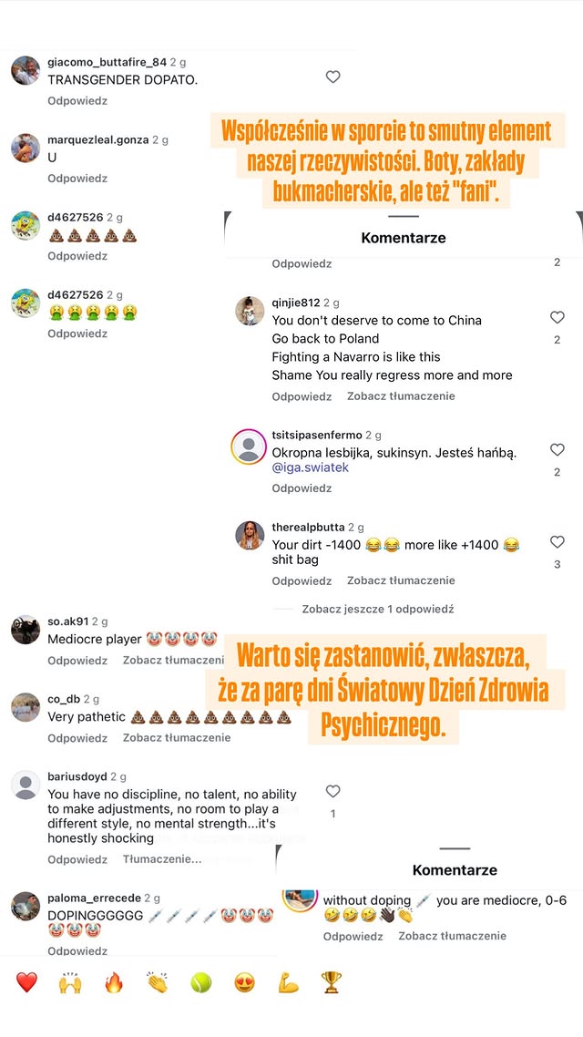Send the tennis ball emoji reaction

(x=201, y=982)
